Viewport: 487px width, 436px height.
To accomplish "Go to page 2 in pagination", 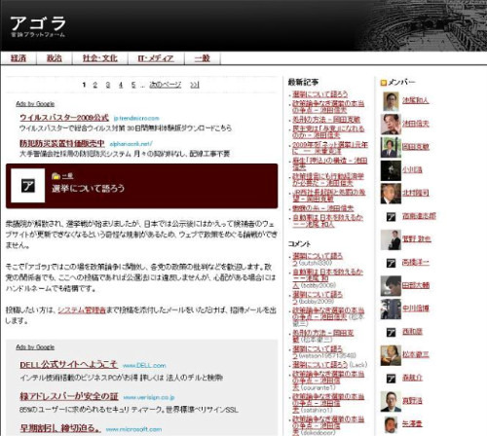I will point(95,85).
